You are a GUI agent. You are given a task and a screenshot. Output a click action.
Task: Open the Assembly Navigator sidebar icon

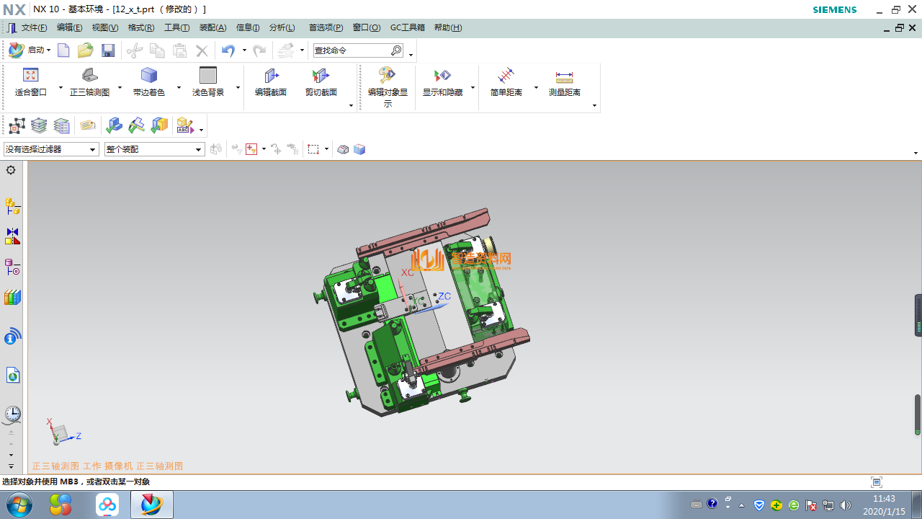point(12,207)
